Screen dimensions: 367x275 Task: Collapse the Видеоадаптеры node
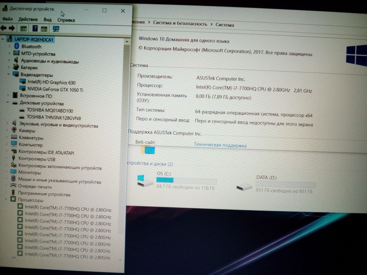coord(9,74)
